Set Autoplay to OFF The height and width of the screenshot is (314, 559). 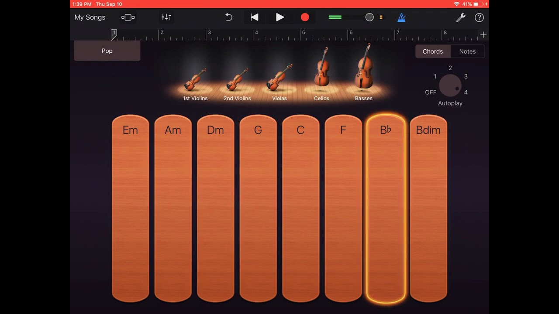[x=431, y=92]
